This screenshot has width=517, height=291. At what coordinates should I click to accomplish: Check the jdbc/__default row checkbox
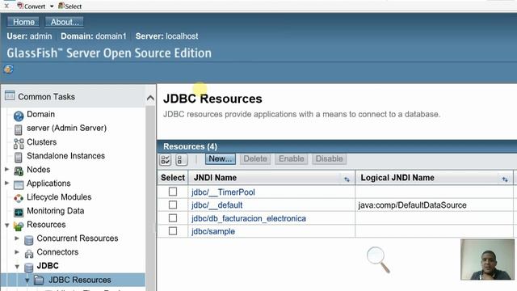[173, 205]
